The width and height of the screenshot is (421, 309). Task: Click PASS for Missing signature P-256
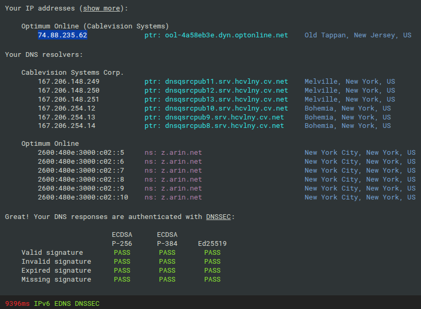[122, 280]
